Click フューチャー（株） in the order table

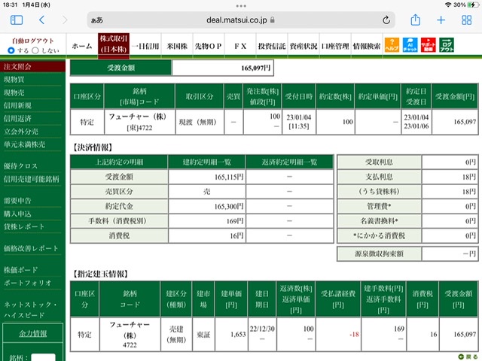137,117
